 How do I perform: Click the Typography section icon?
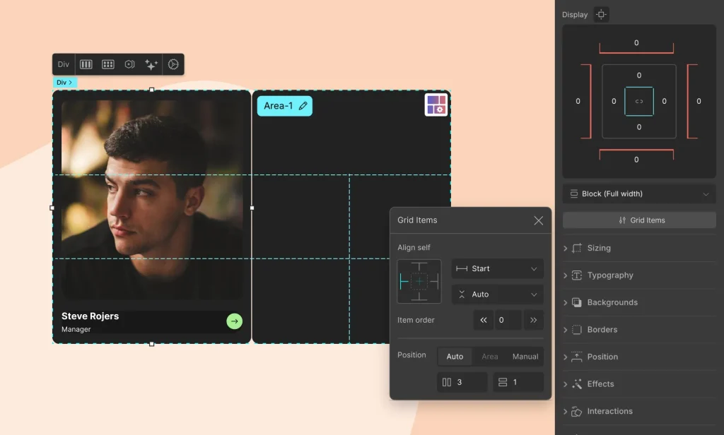[x=577, y=275]
